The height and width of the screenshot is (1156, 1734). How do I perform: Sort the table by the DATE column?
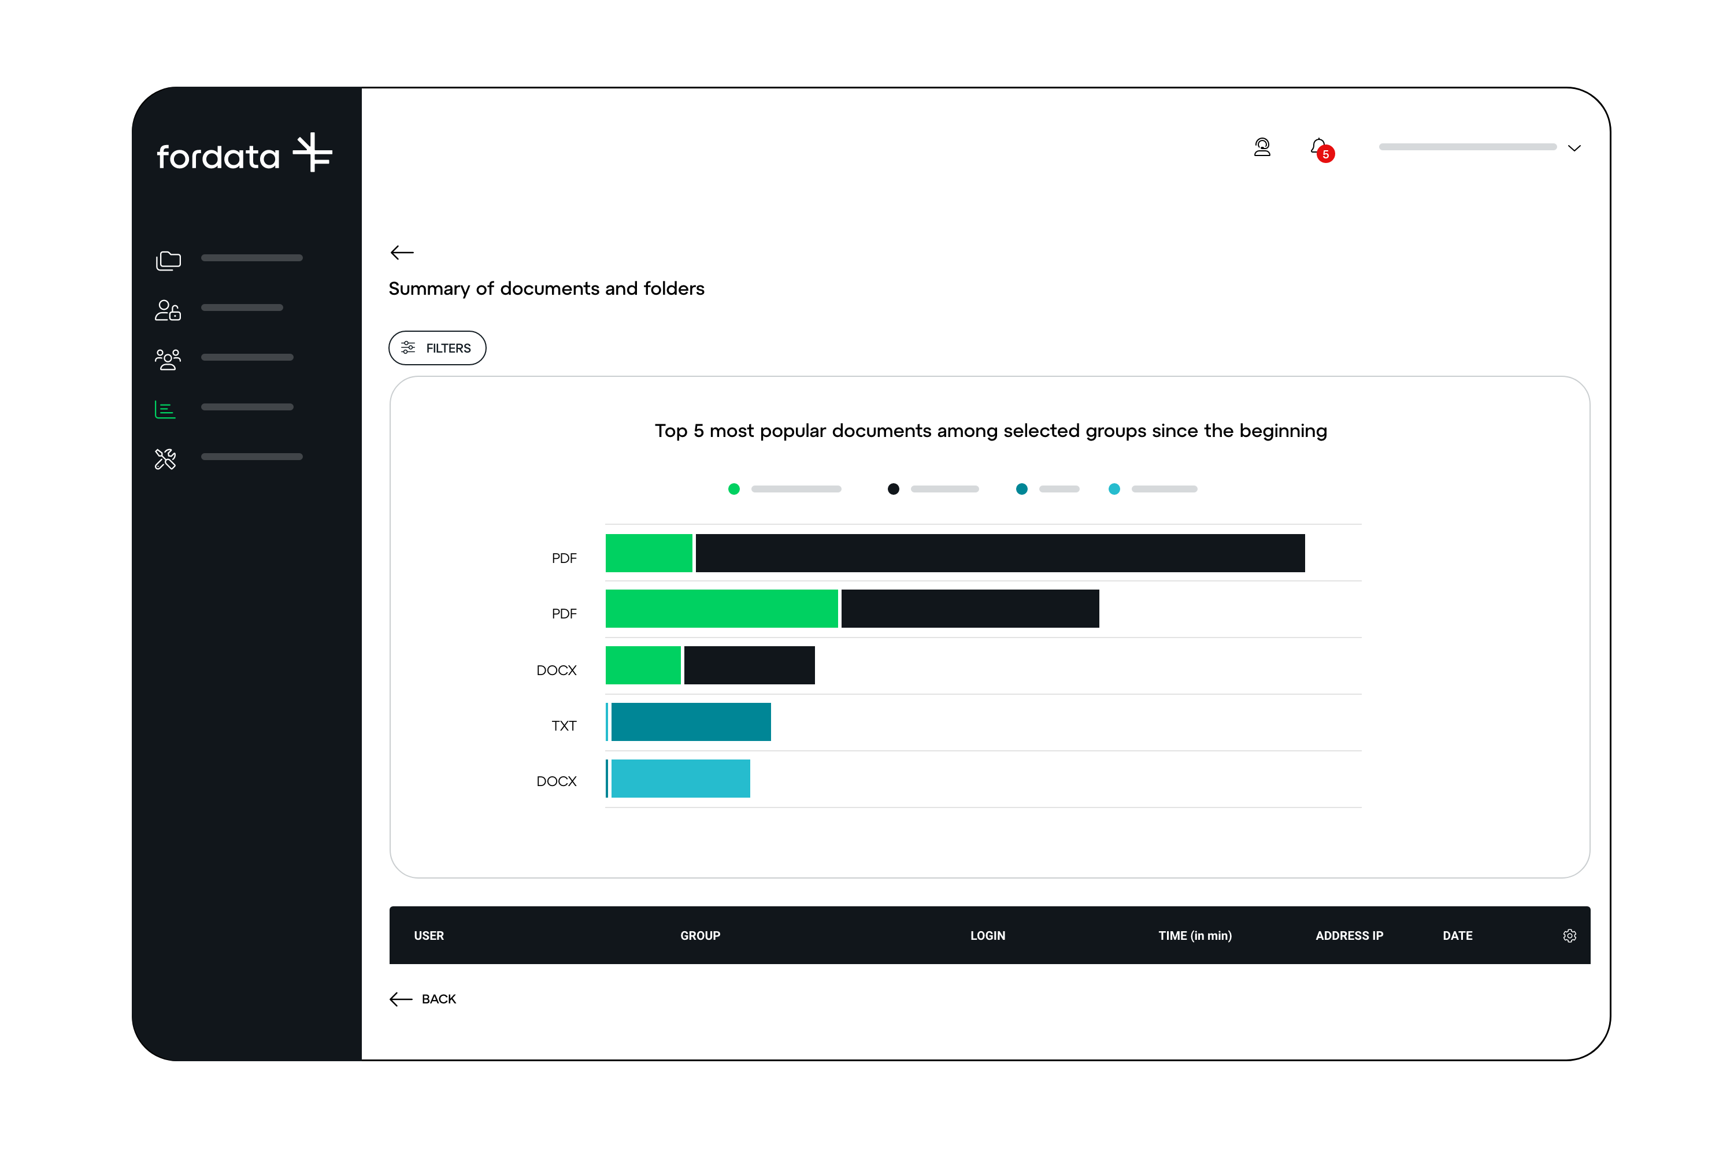tap(1458, 935)
